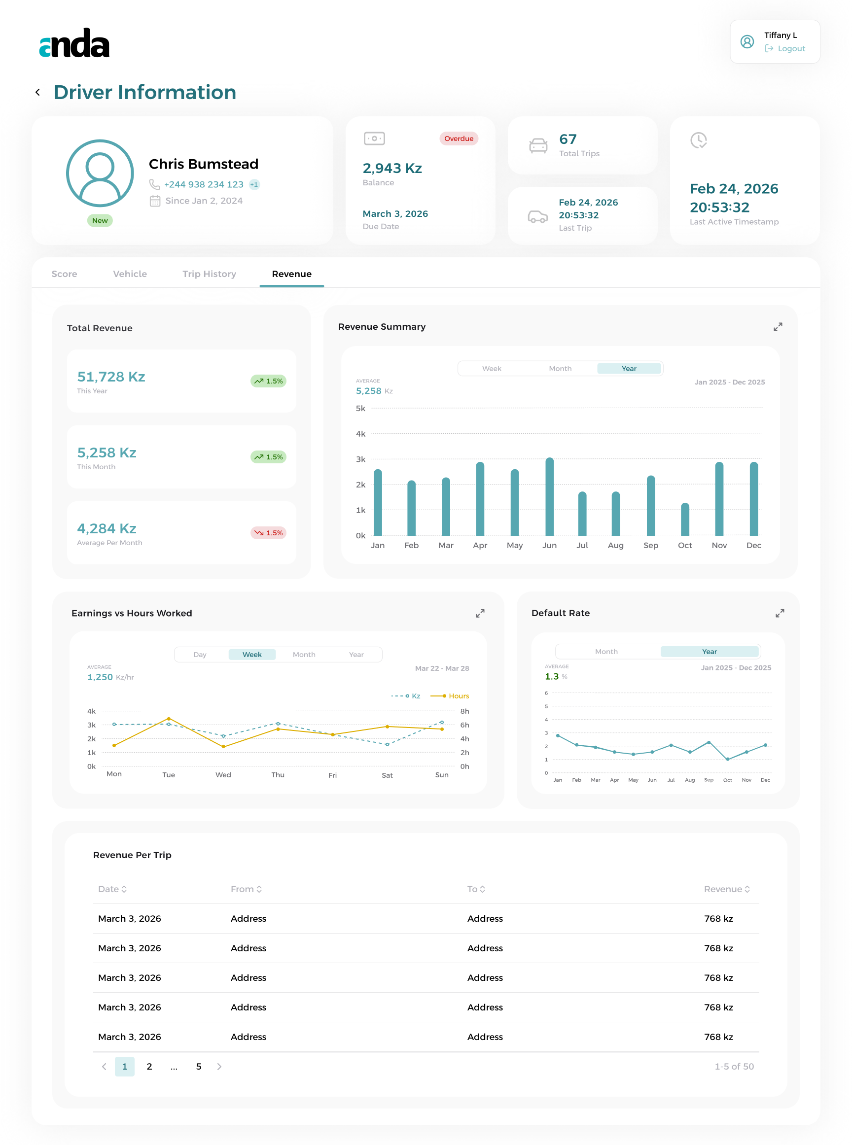The width and height of the screenshot is (852, 1145).
Task: Toggle the Kz legend in earnings chart
Action: (x=405, y=695)
